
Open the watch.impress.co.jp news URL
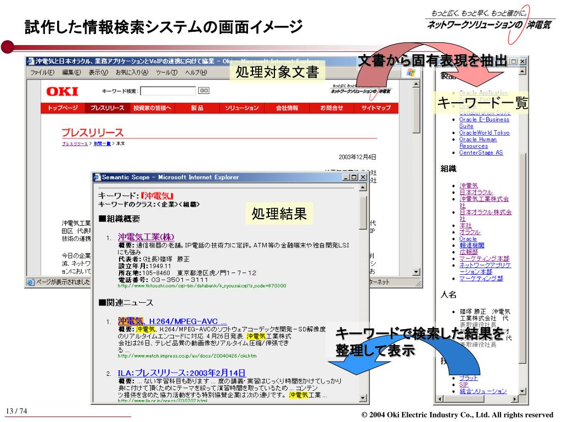point(187,356)
